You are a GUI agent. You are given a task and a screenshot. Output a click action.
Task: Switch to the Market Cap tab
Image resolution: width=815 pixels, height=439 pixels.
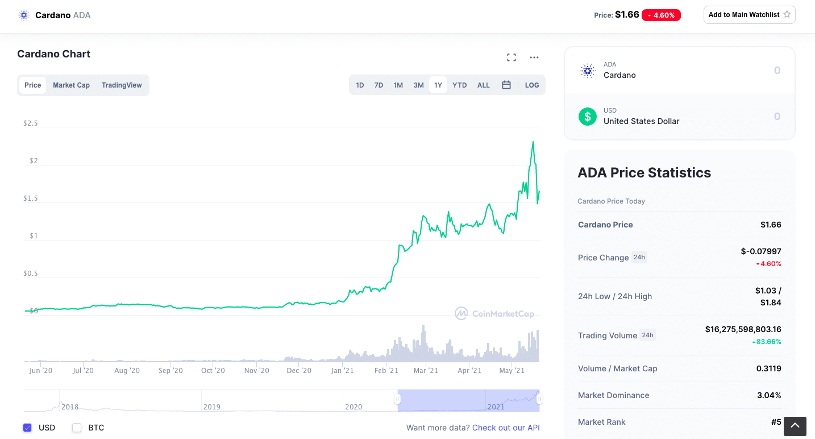[x=72, y=85]
